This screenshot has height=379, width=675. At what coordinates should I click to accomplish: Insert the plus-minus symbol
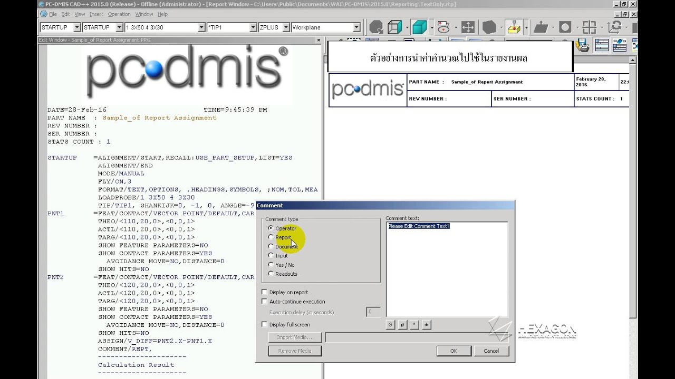(x=427, y=325)
